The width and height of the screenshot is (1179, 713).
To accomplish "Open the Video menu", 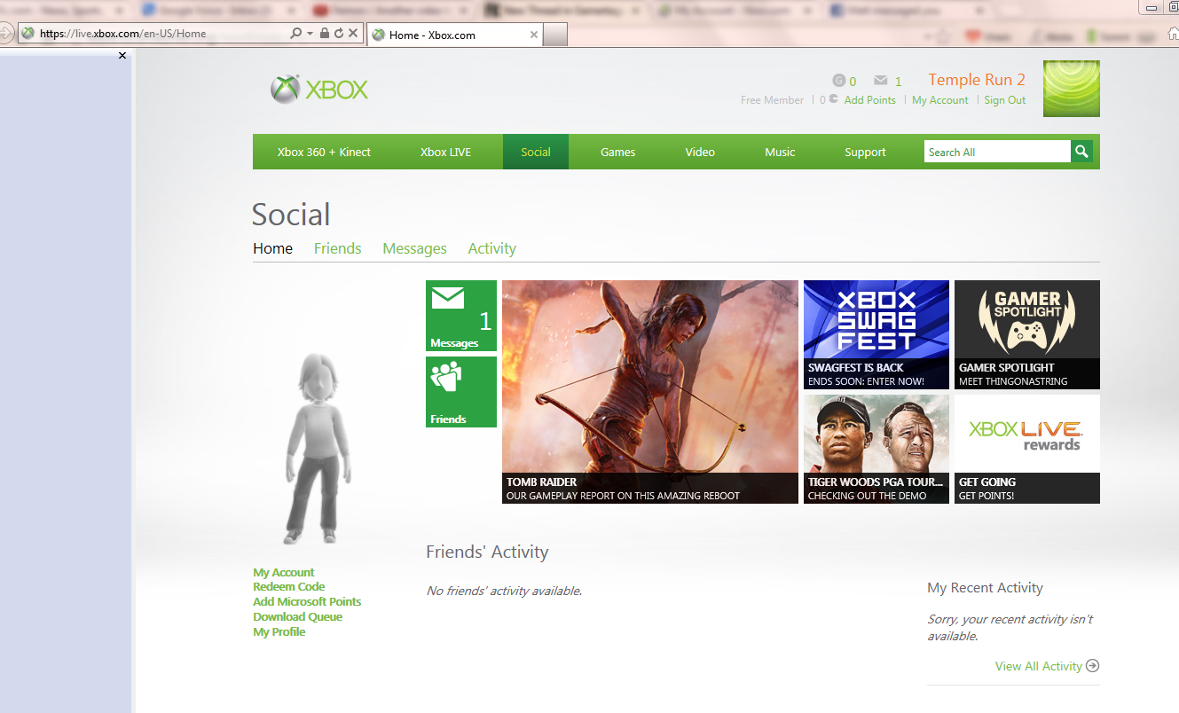I will 700,152.
